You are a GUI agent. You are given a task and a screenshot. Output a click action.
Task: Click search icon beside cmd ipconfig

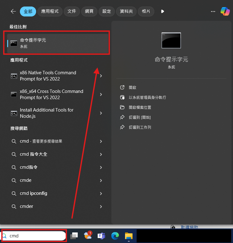pyautogui.click(x=14, y=193)
